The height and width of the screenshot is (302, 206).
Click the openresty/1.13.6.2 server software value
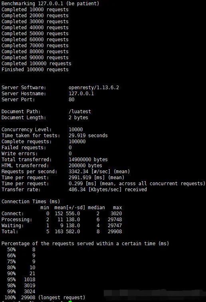94,88
